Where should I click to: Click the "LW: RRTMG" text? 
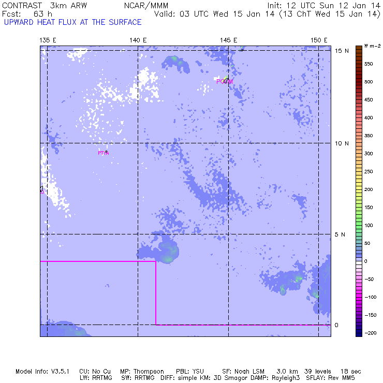96,378
